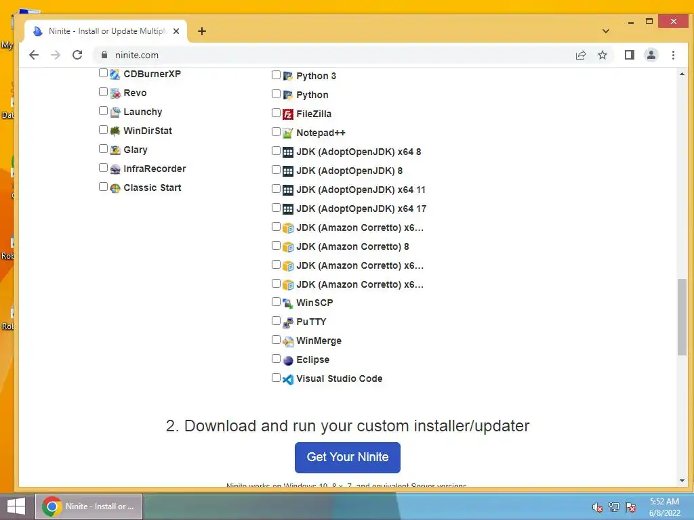The height and width of the screenshot is (520, 694).
Task: Check the Revo checkbox
Action: 103,92
